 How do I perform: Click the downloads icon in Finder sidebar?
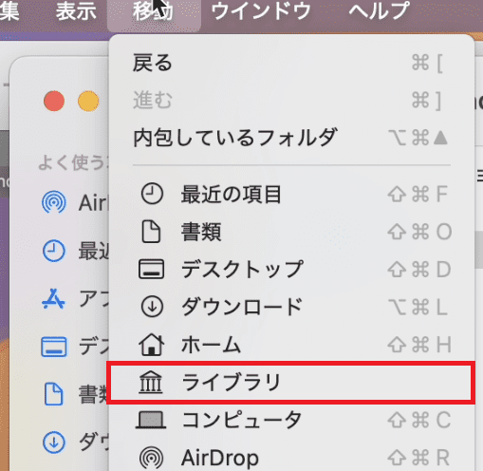pos(54,442)
